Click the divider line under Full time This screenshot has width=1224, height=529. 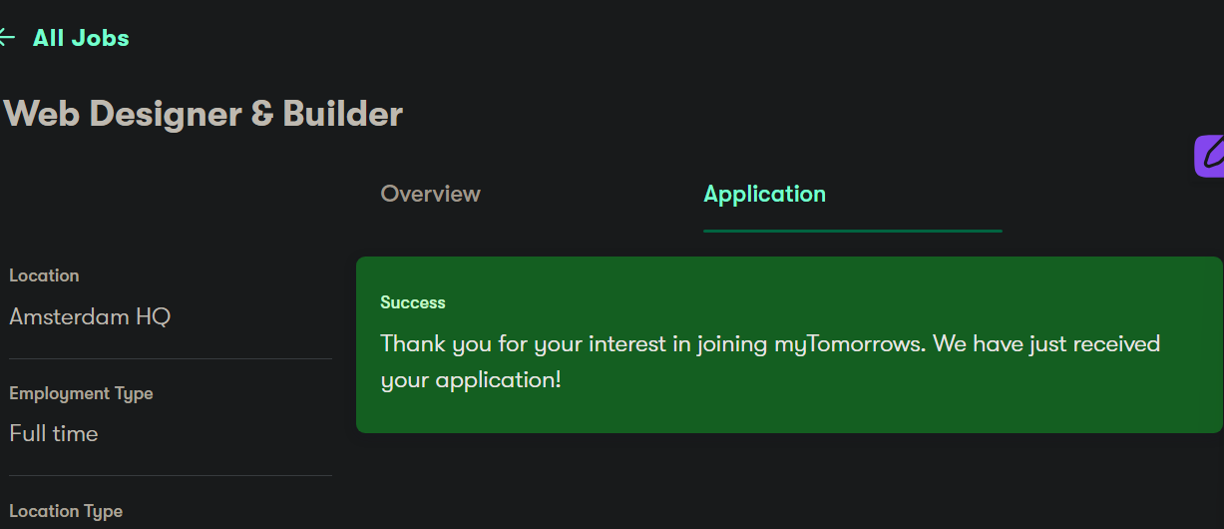coord(170,475)
